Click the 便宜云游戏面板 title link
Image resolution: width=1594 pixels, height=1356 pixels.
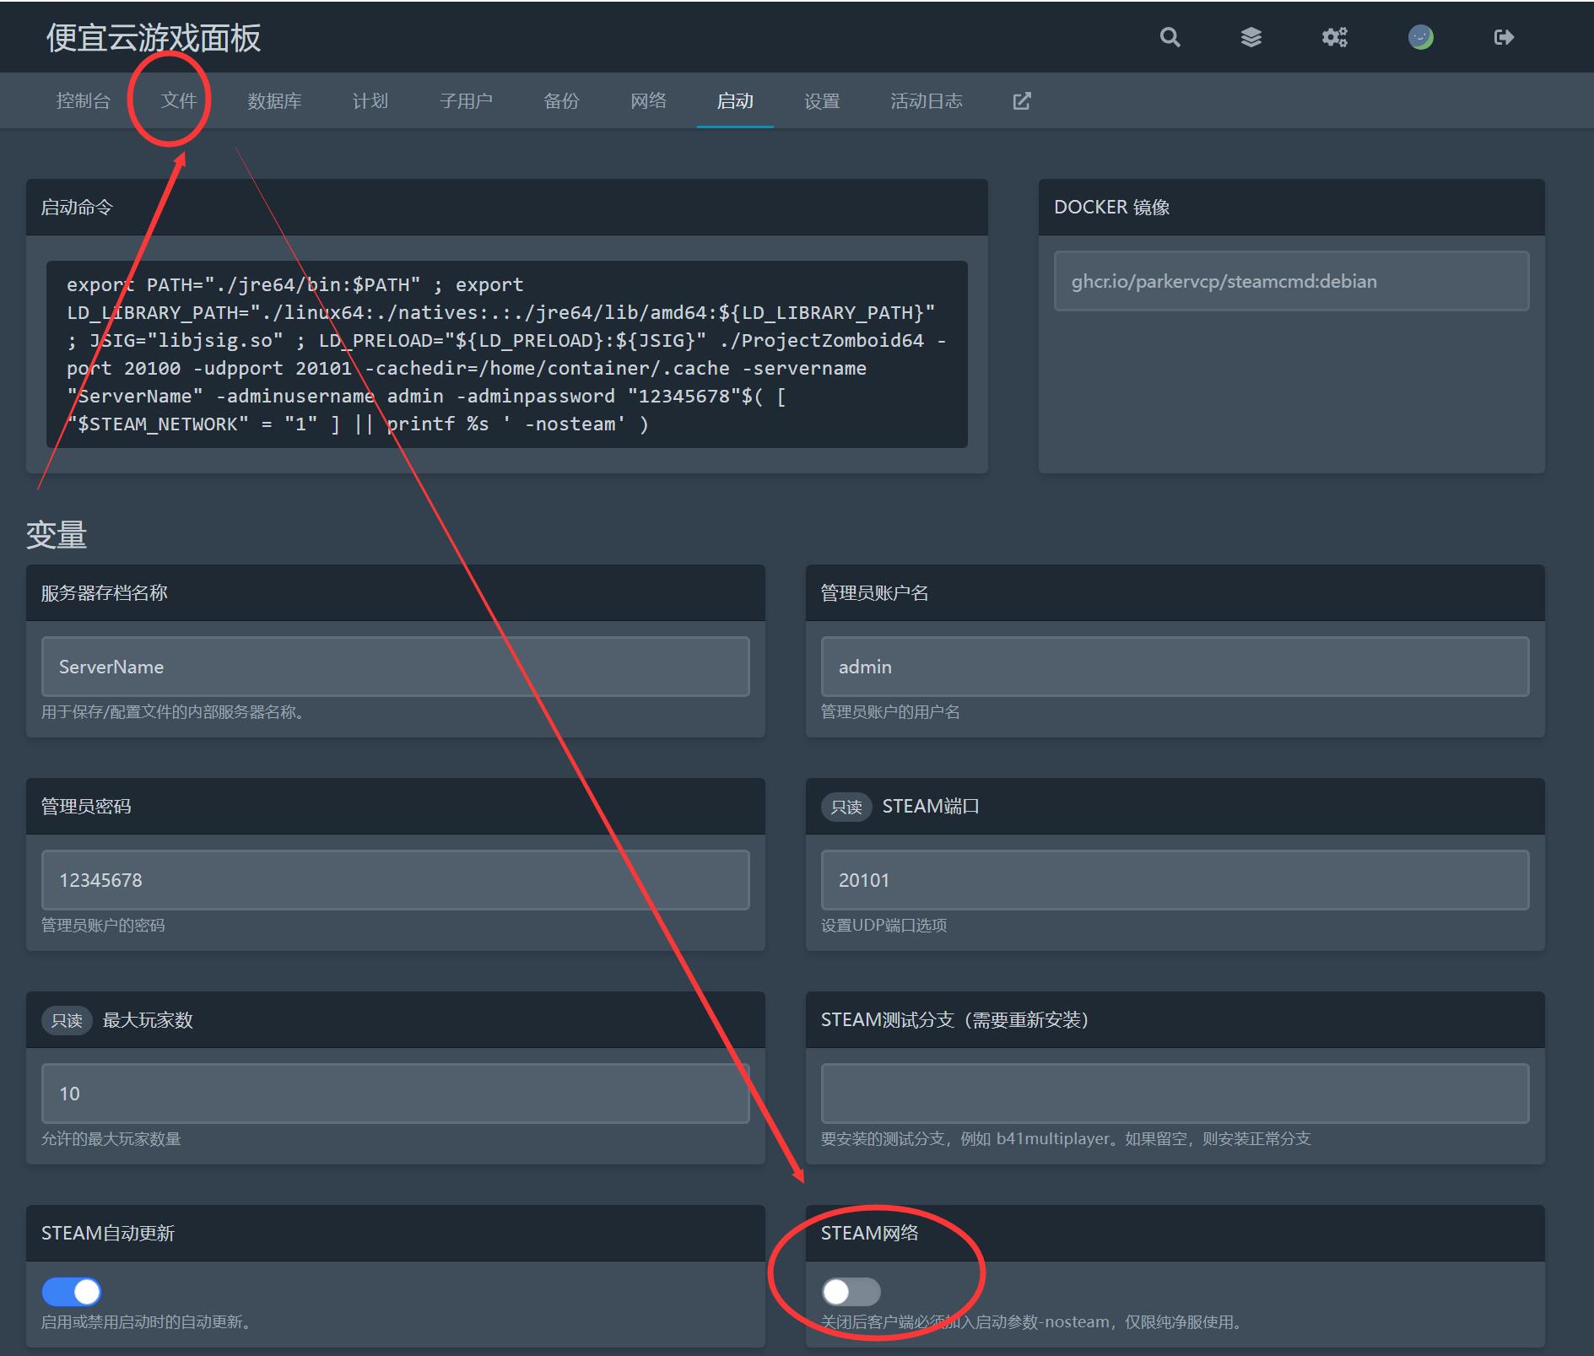point(154,37)
